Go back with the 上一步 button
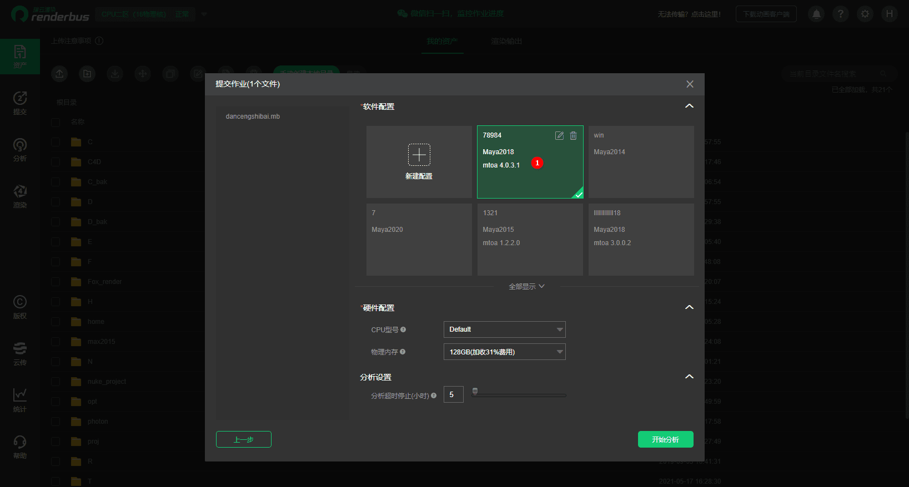The height and width of the screenshot is (487, 909). point(243,439)
